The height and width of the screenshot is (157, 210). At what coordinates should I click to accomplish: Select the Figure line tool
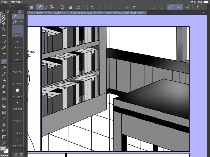click(4, 119)
